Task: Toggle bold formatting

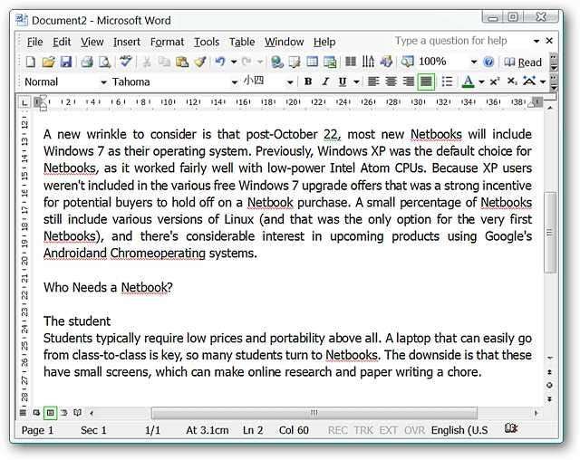Action: [308, 81]
